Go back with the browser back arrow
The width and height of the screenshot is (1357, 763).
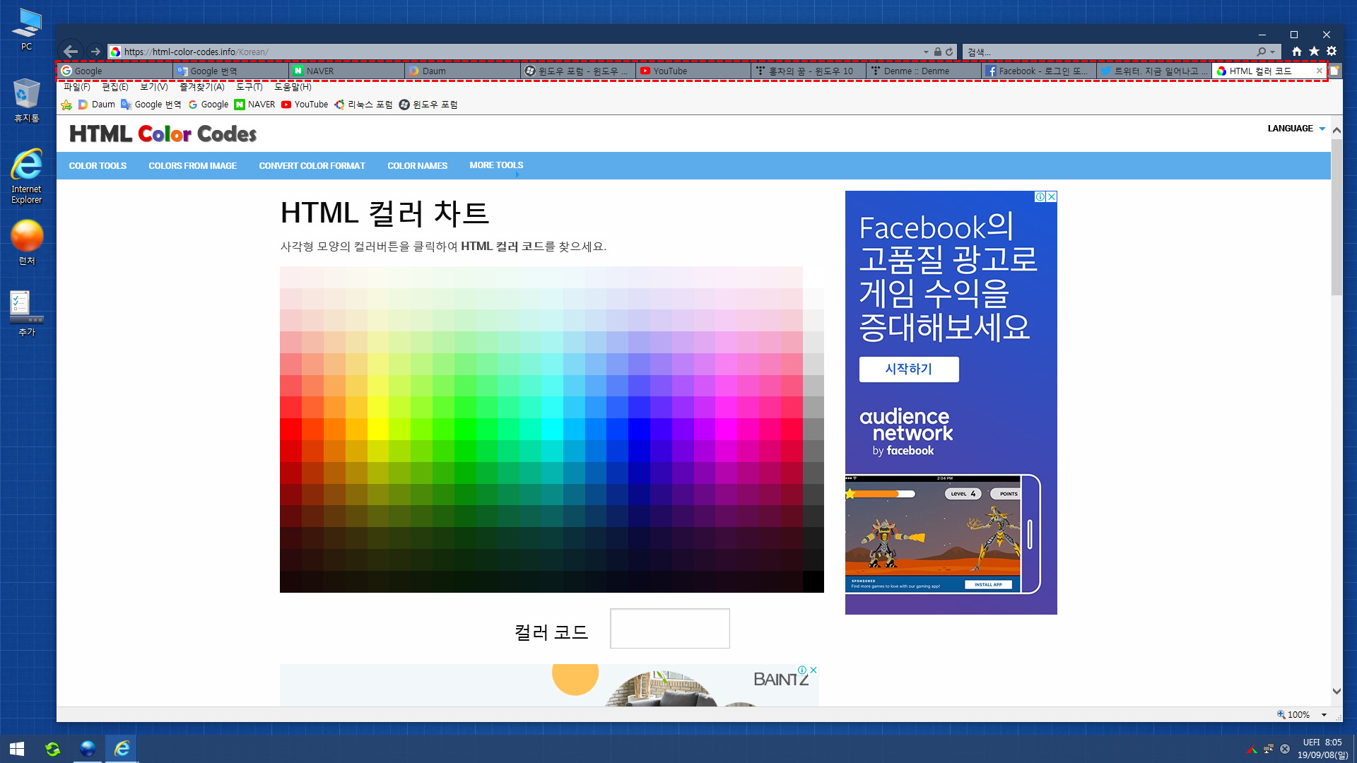pos(70,52)
